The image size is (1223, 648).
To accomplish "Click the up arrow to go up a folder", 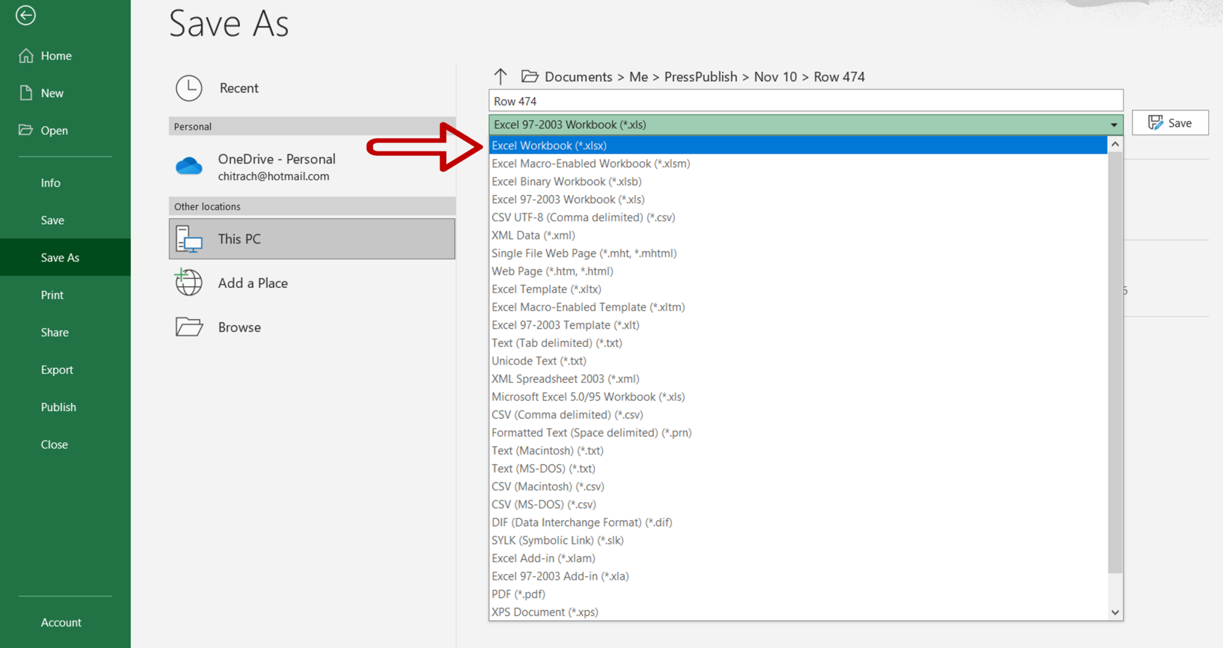I will [x=500, y=76].
